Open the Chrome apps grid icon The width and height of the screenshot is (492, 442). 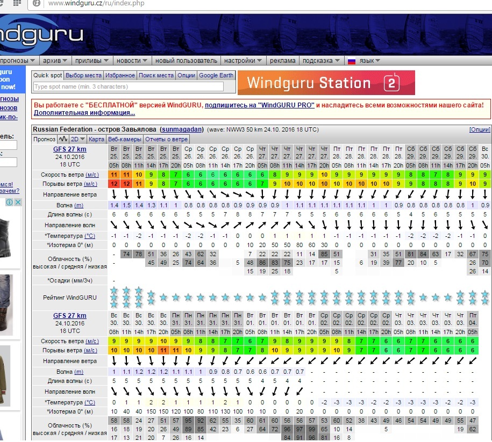16,3
